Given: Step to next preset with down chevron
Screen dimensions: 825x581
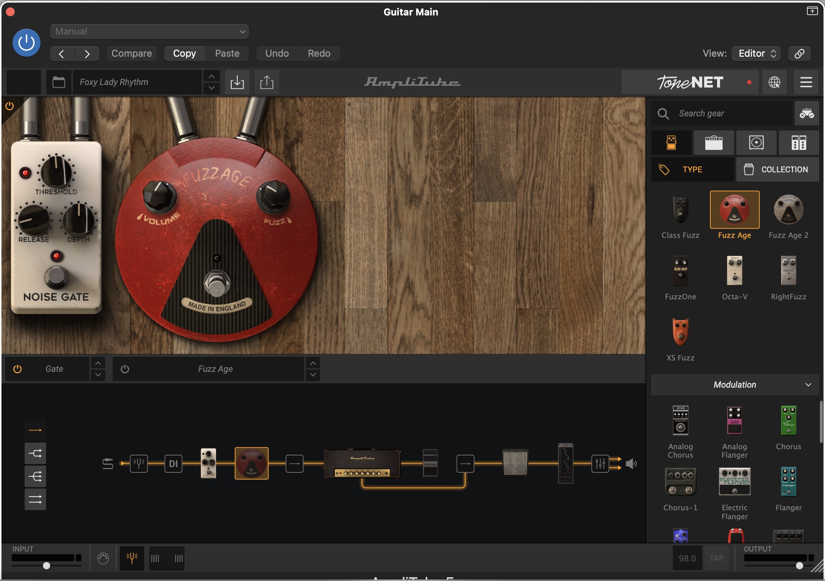Looking at the screenshot, I should [211, 88].
